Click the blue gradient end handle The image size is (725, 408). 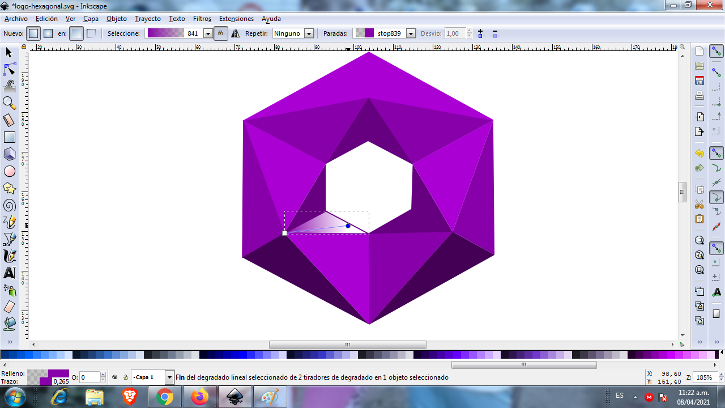tap(348, 226)
